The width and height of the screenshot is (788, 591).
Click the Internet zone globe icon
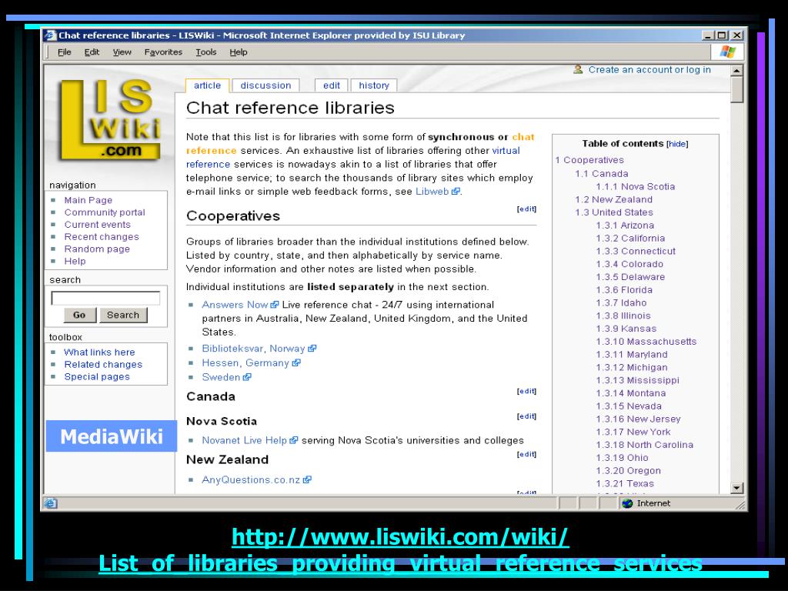[626, 503]
